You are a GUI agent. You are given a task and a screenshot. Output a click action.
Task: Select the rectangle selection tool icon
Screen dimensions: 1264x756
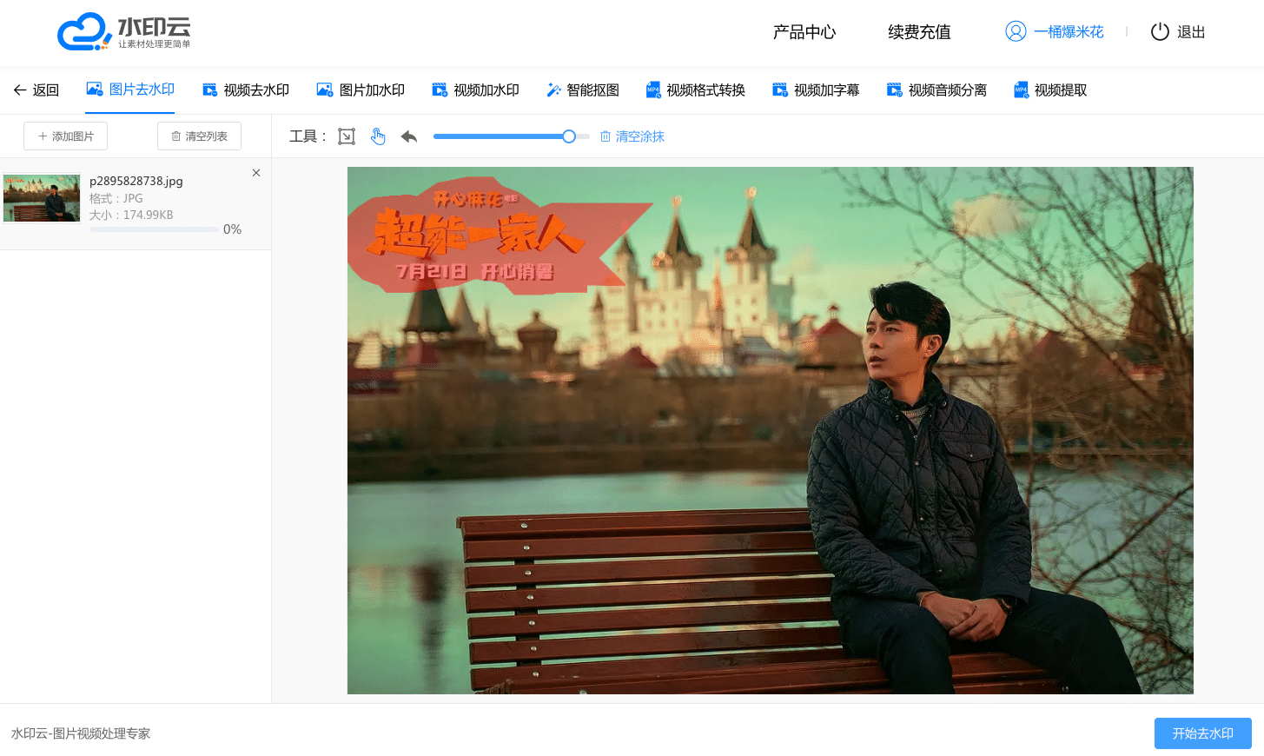tap(347, 136)
